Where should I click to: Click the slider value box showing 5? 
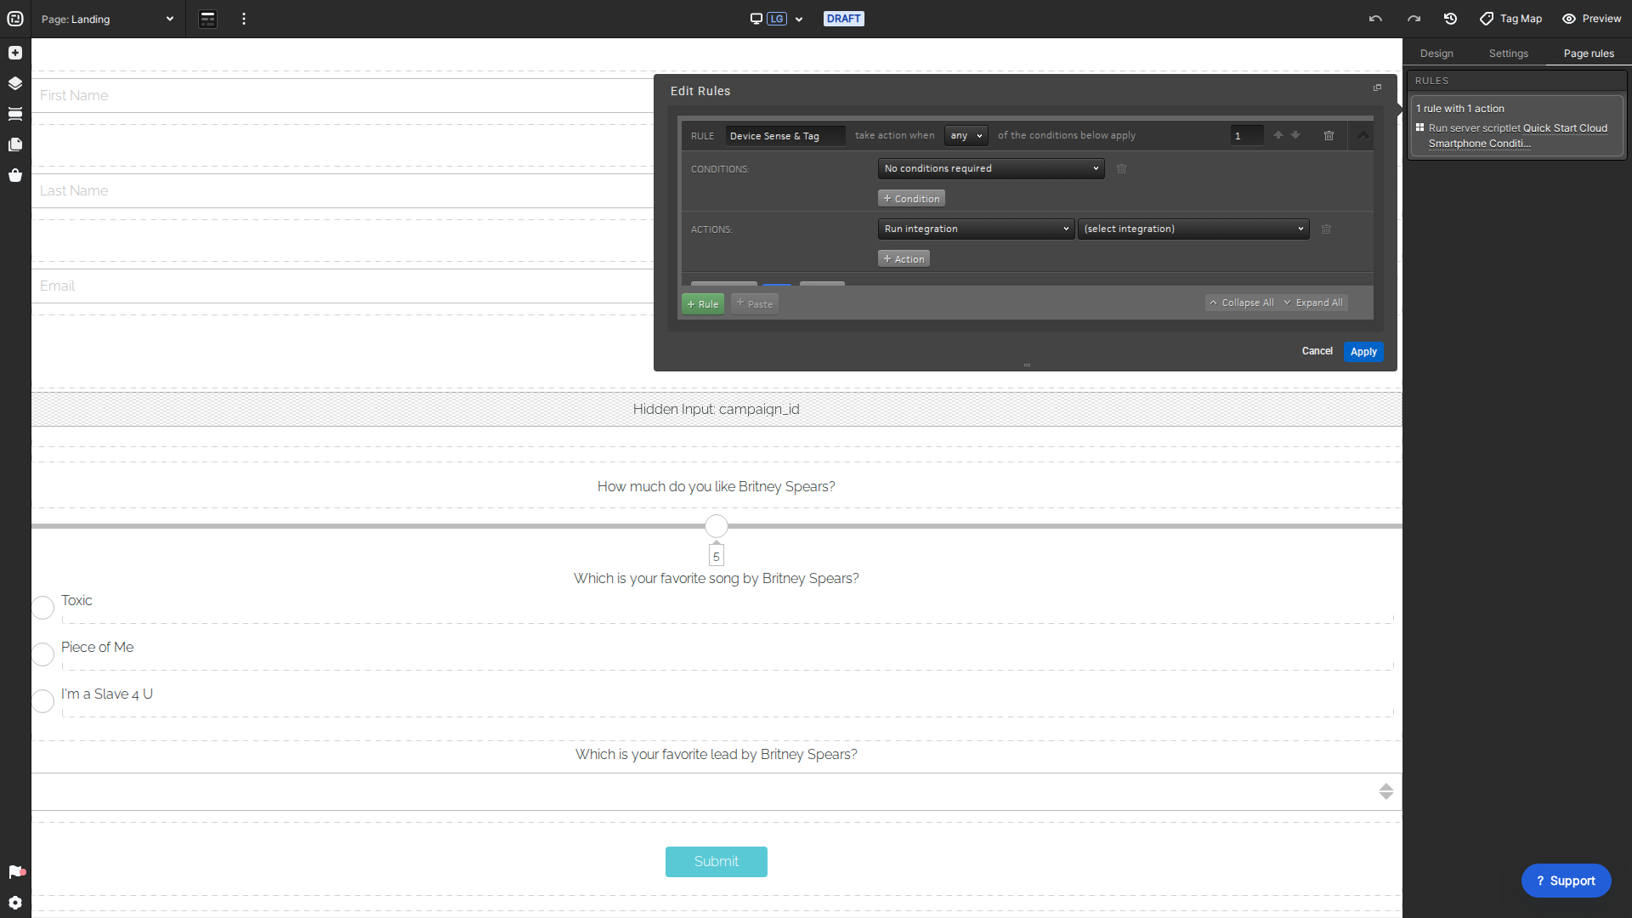(717, 556)
